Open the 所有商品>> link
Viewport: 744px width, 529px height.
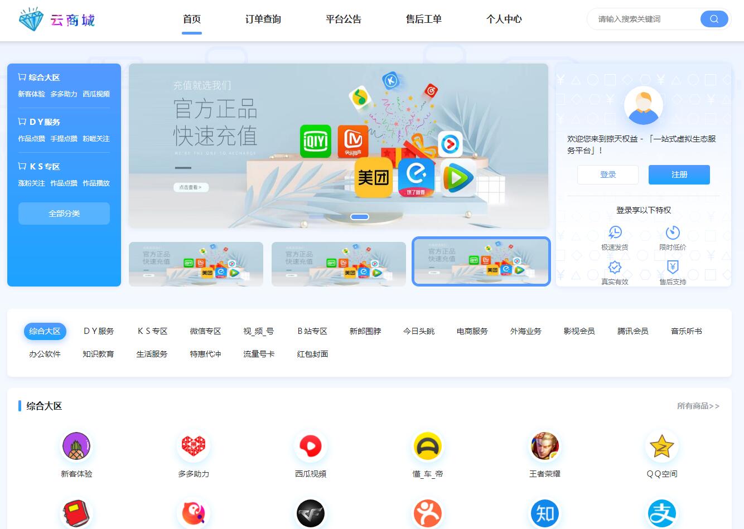click(698, 406)
